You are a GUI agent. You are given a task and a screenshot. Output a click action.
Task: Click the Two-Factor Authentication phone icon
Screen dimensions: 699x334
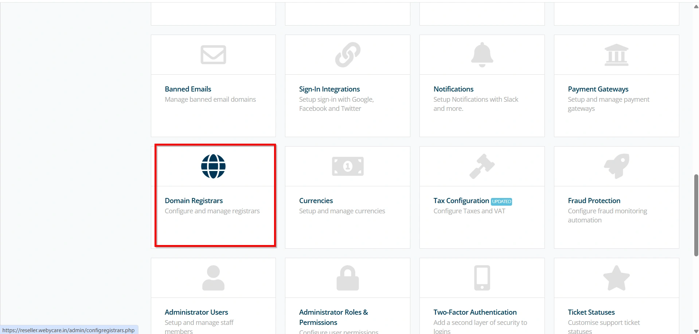pyautogui.click(x=482, y=278)
